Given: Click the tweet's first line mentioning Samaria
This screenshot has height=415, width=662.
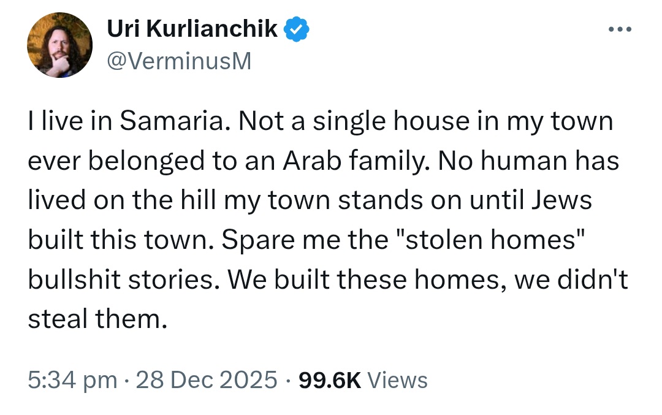Looking at the screenshot, I should tap(321, 121).
